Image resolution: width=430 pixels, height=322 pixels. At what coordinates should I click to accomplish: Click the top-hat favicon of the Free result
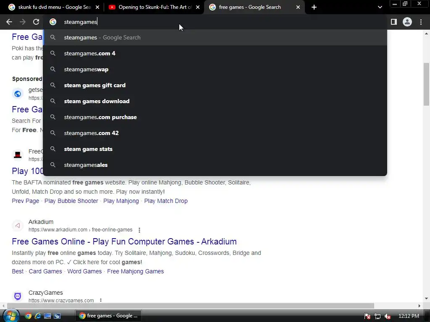coord(18,155)
